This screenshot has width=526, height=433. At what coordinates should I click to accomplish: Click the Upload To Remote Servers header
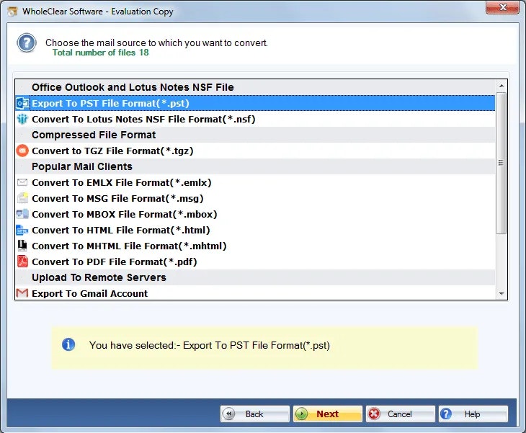(x=255, y=277)
